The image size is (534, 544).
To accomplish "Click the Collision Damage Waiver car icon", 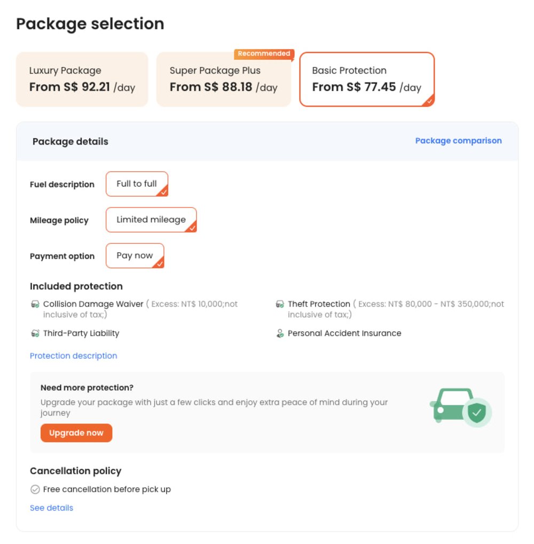I will coord(35,304).
